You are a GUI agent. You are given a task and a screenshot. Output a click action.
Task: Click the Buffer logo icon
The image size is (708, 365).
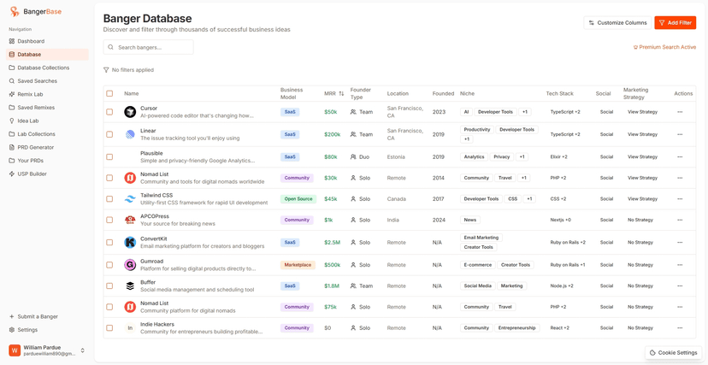pyautogui.click(x=130, y=286)
